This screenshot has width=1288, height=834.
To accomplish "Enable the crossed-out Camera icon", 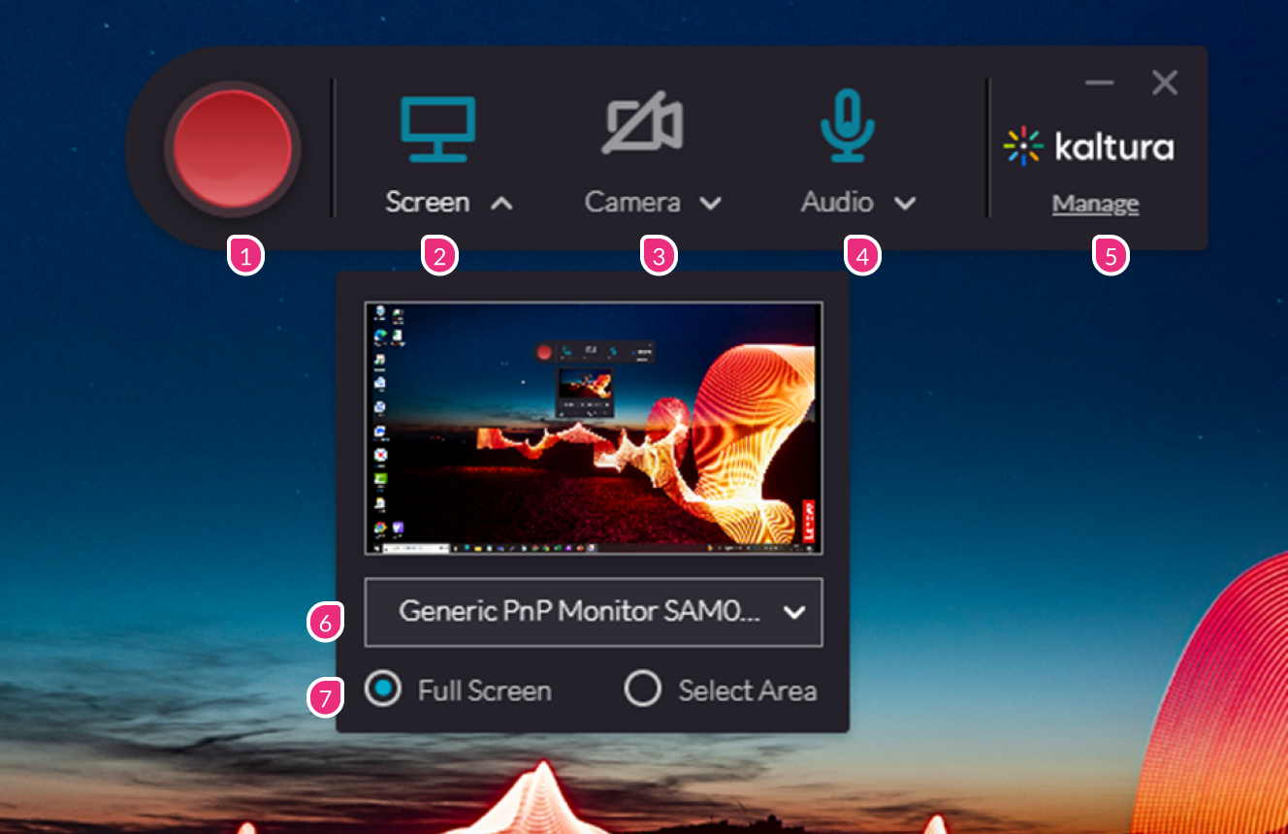I will [644, 124].
